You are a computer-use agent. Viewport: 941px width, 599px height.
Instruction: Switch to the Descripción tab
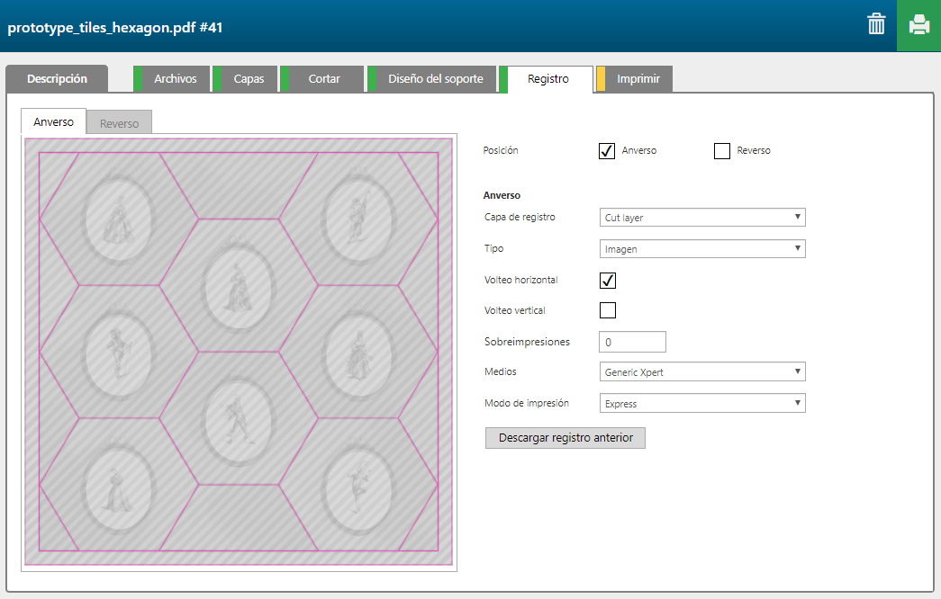57,79
